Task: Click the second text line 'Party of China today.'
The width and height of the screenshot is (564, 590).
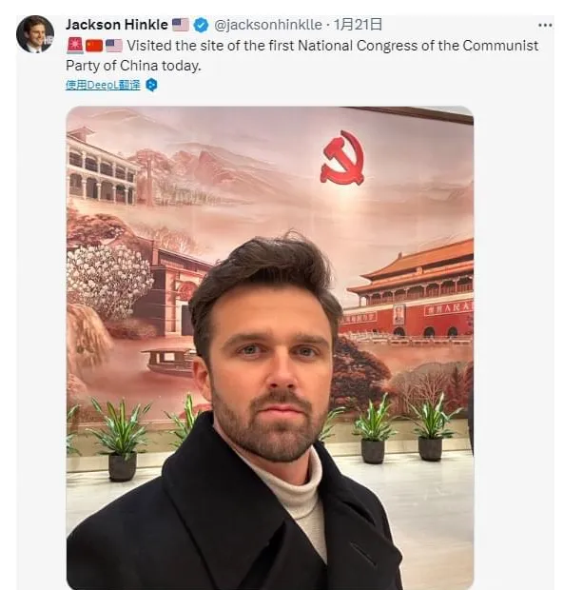Action: click(x=133, y=66)
